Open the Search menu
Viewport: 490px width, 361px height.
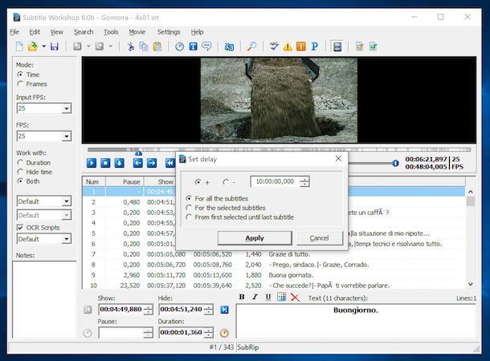[84, 32]
